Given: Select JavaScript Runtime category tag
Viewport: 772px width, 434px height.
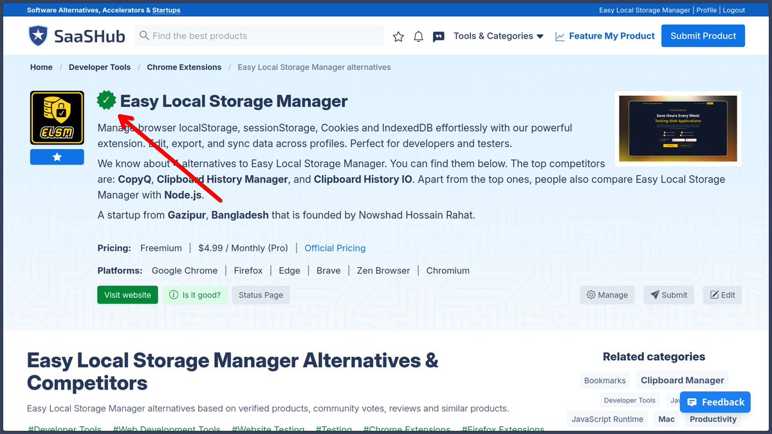Looking at the screenshot, I should click(x=607, y=419).
